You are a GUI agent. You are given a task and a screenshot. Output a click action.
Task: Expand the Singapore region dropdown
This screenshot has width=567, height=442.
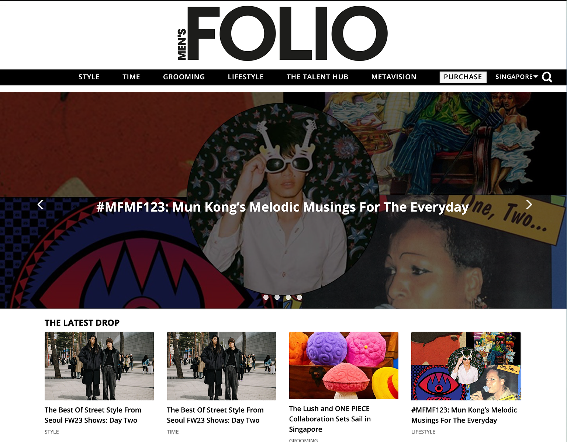click(516, 77)
